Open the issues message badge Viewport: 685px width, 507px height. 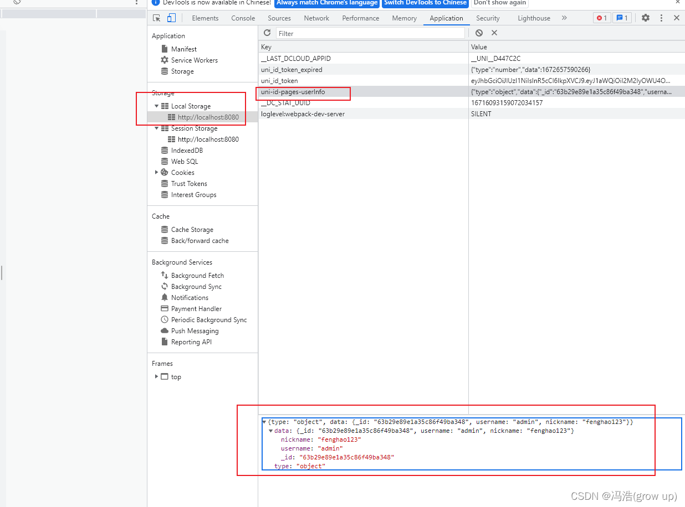[x=622, y=18]
